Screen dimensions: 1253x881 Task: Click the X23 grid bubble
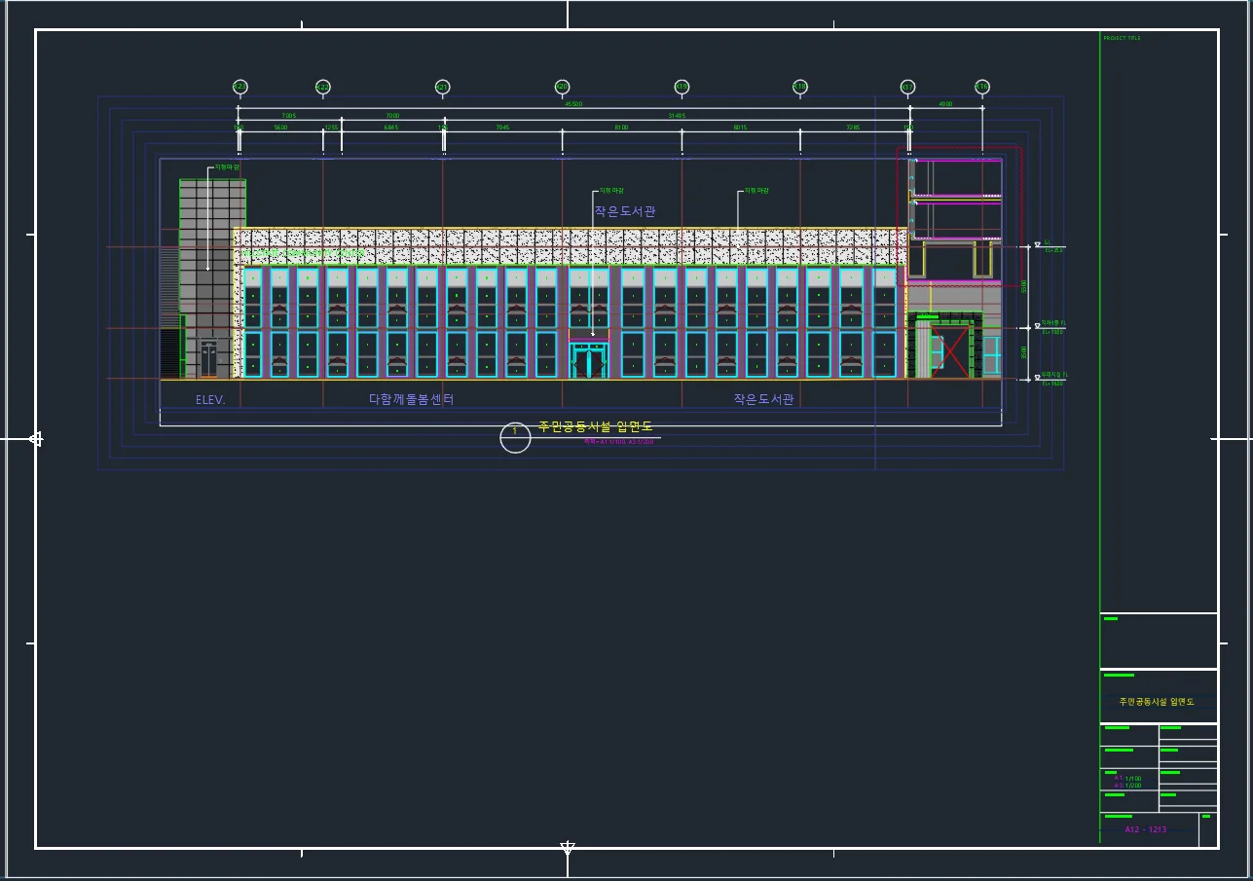[x=240, y=87]
